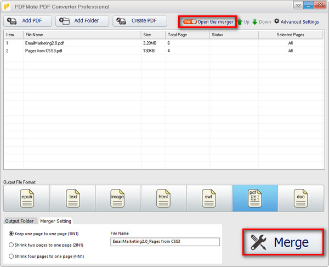Viewport: 329px width, 267px height.
Task: Select EmailMarketing2.0.pdf row
Action: (x=163, y=43)
